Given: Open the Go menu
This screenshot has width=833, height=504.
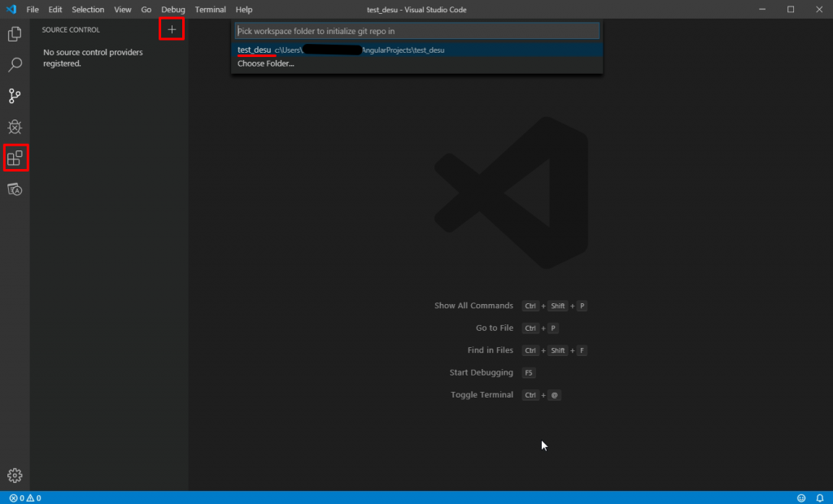Looking at the screenshot, I should tap(146, 10).
